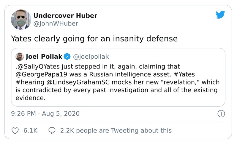
Task: Click the Twitter bird logo
Action: (220, 15)
